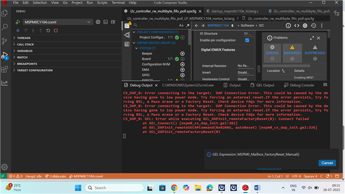The width and height of the screenshot is (345, 194).
Task: Open Internal Resistor dropdown
Action: coord(245,66)
